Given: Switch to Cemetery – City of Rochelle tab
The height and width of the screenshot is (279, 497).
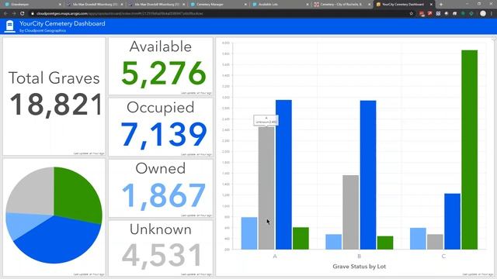Looking at the screenshot, I should coord(342,5).
